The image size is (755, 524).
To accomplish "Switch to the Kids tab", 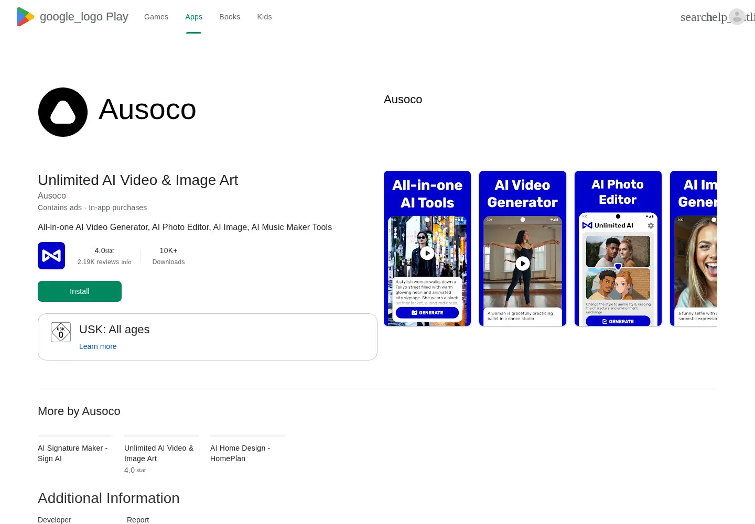I will coord(264,17).
